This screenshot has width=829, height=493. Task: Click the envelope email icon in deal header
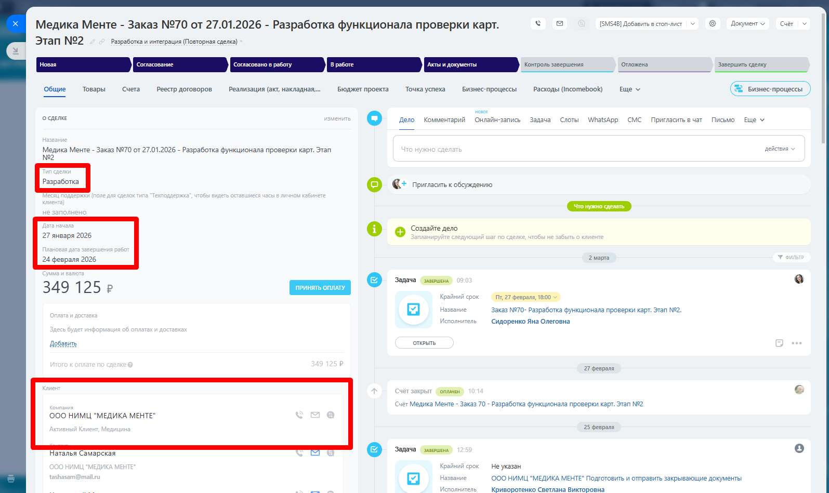click(560, 23)
